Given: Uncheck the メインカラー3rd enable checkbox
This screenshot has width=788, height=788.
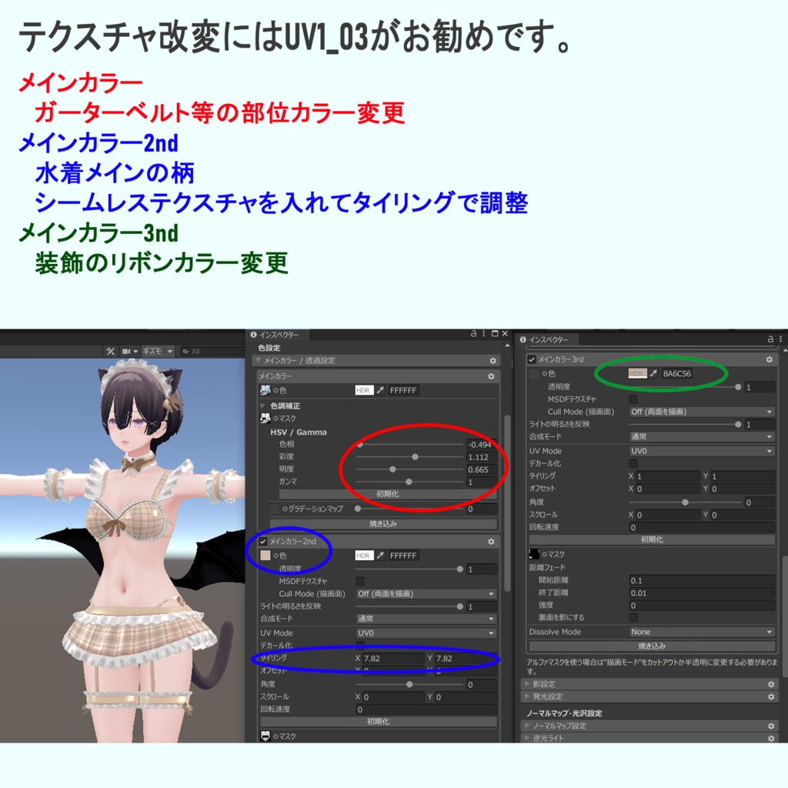Looking at the screenshot, I should click(532, 359).
